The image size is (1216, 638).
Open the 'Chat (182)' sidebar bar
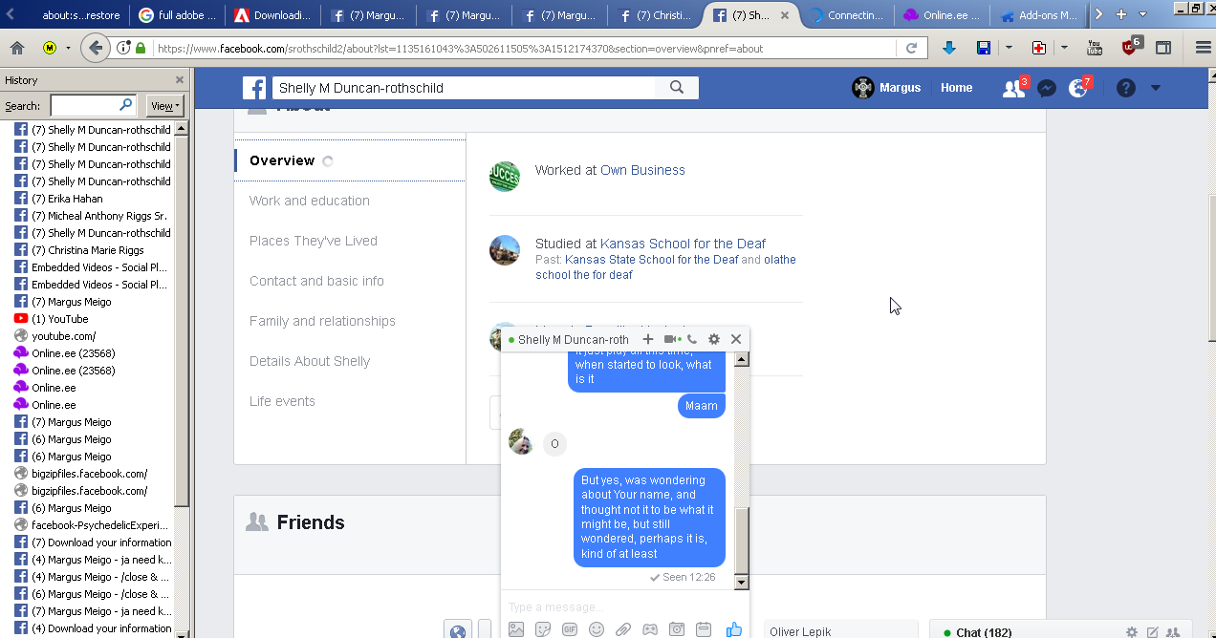click(984, 632)
